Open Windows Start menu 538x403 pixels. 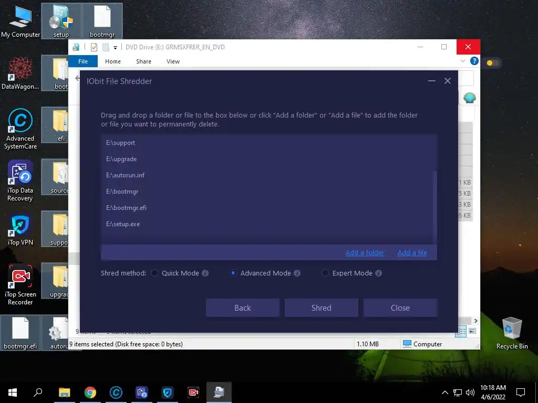13,393
